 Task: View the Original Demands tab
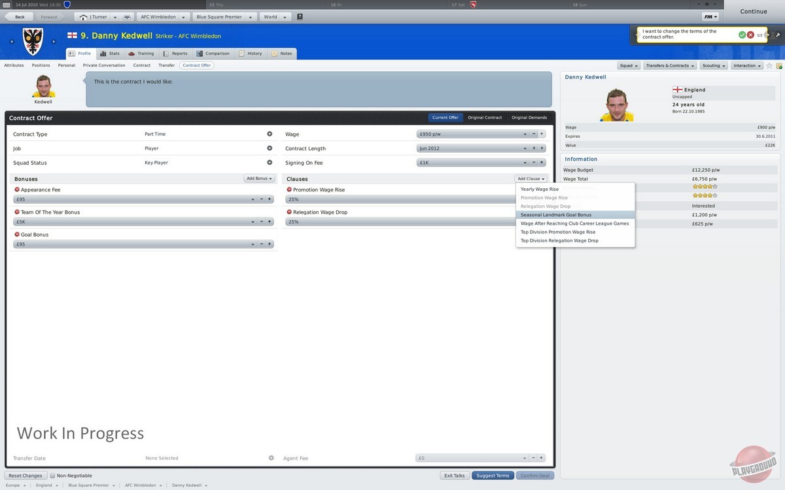coord(529,118)
